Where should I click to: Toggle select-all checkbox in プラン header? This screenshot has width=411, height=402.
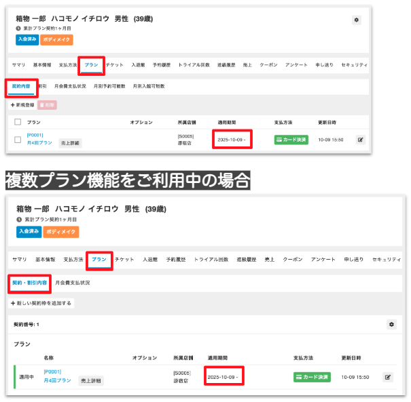18,122
